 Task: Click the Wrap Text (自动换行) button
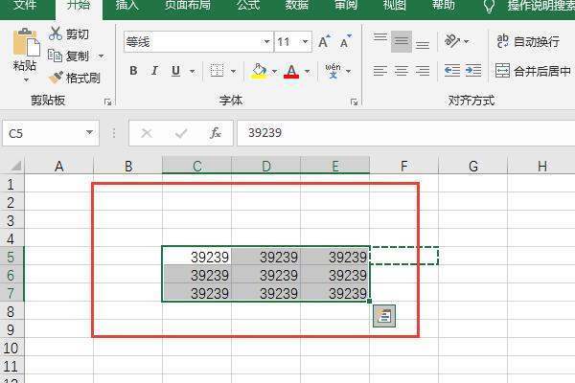point(528,42)
